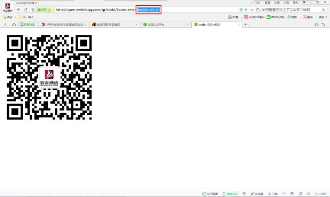Open the extensions (扩展) button
The width and height of the screenshot is (330, 197).
233,17
